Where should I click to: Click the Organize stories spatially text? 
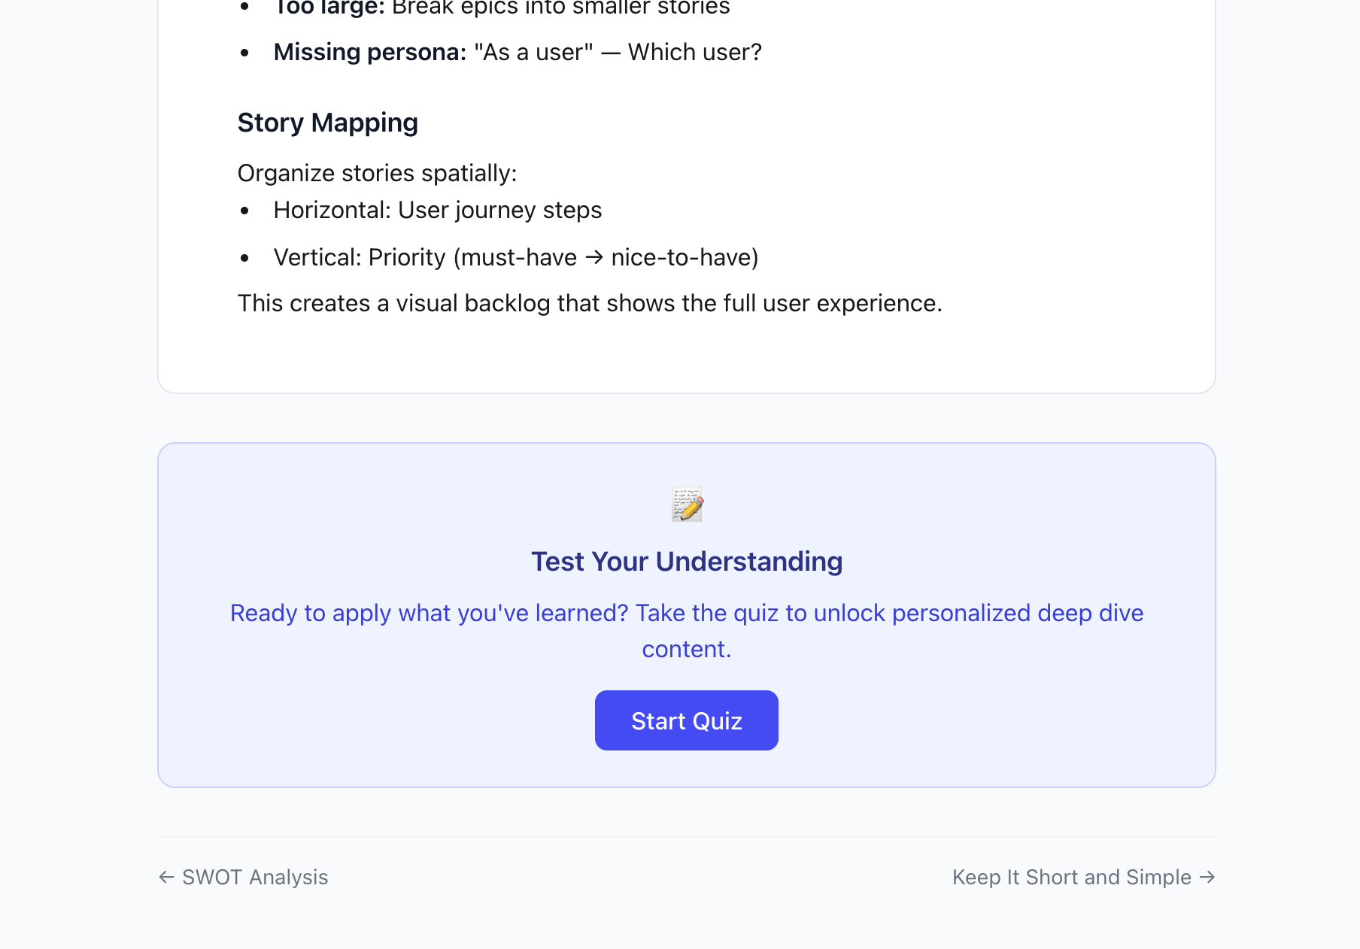[377, 174]
